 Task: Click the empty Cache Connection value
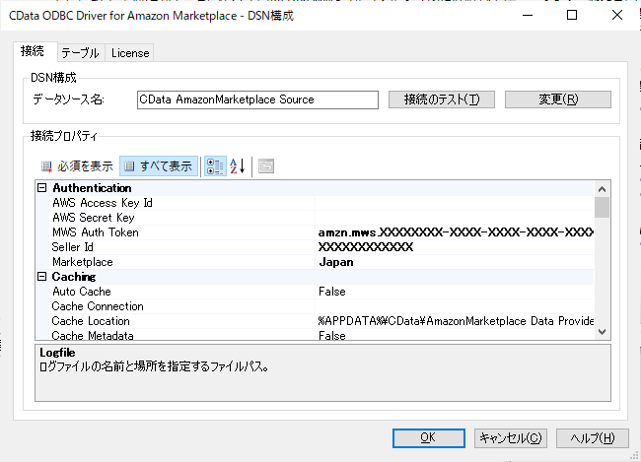tap(455, 306)
